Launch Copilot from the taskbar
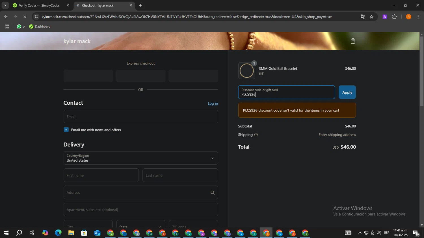 pos(45,233)
